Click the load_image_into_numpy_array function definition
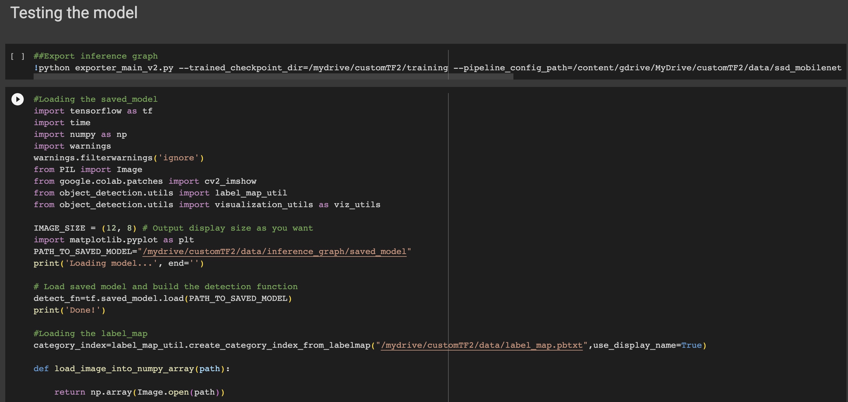 [131, 369]
